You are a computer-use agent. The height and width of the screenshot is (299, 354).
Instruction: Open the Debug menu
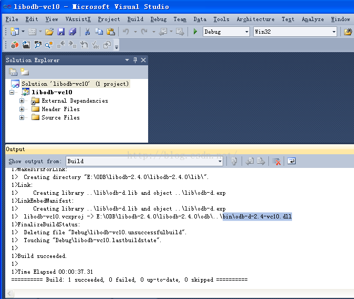159,19
